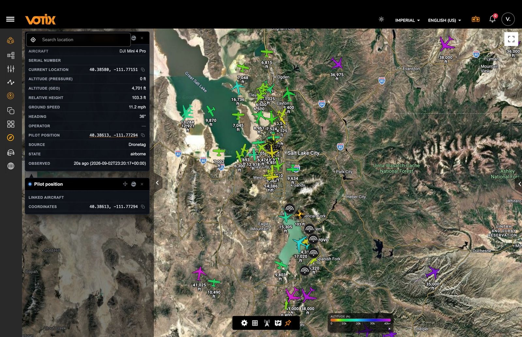Toggle the grid icon in bottom toolbar

coord(255,323)
